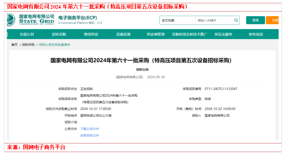This screenshot has width=284, height=156.
Task: Click the search magnifier icon
Action: pyautogui.click(x=235, y=20)
